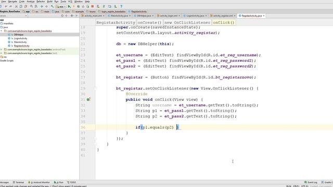
Task: Open the Build menu
Action: pyautogui.click(x=50, y=2)
